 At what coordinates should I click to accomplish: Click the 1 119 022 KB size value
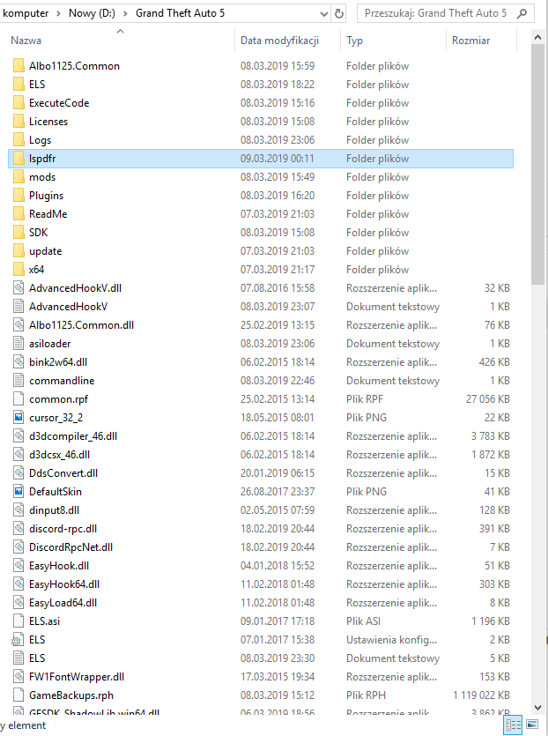(x=481, y=695)
